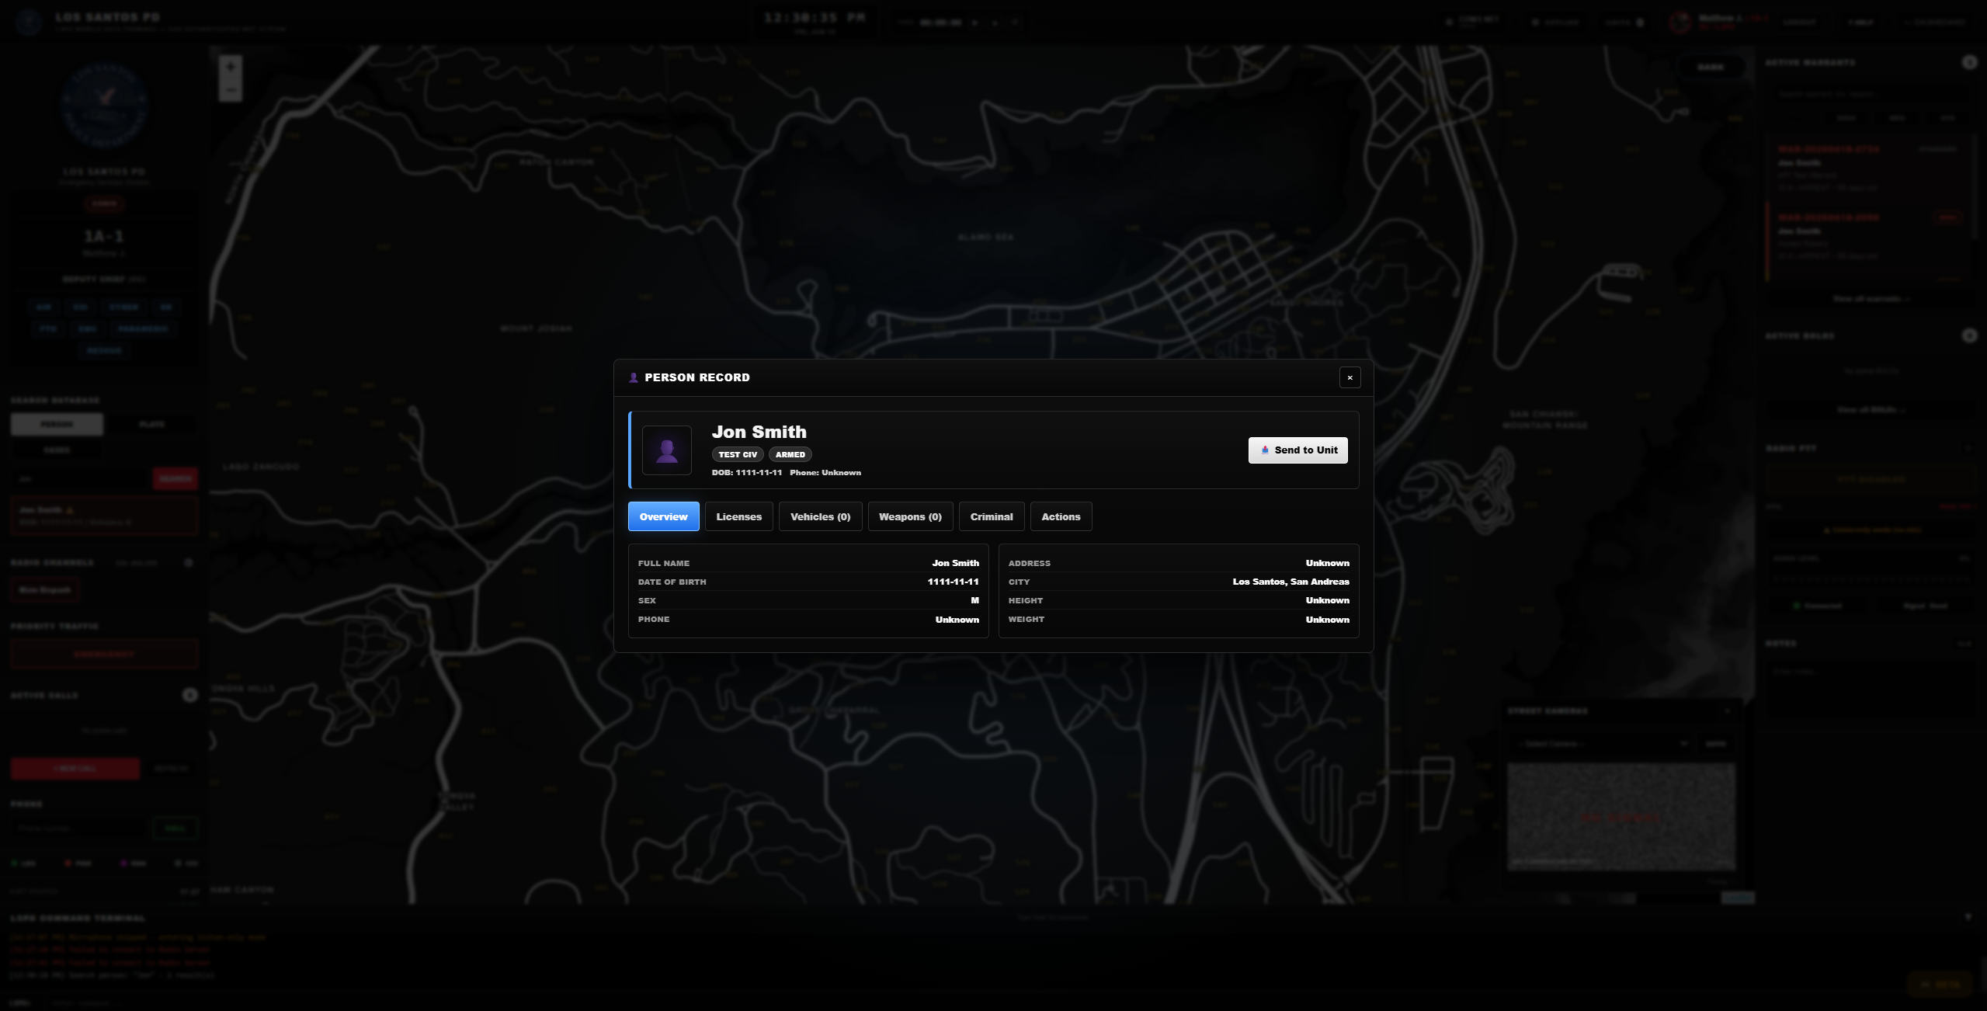The image size is (1987, 1011).
Task: Click the Date of Birth value 1111-11-11
Action: 953,582
